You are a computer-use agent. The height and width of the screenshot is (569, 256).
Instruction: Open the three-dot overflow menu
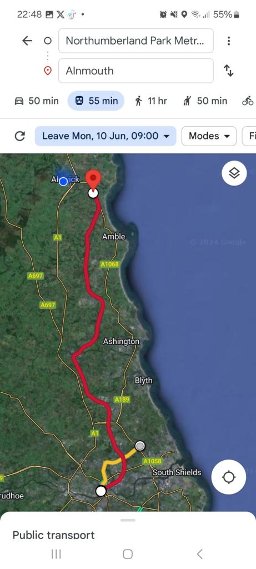[228, 41]
